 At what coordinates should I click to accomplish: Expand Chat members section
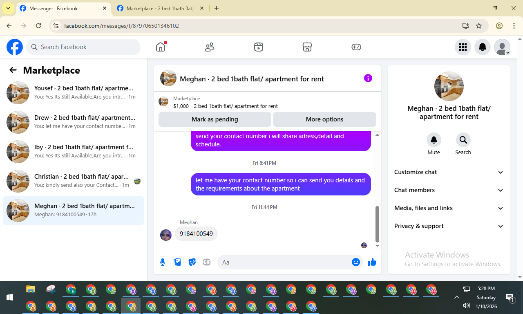coord(449,190)
